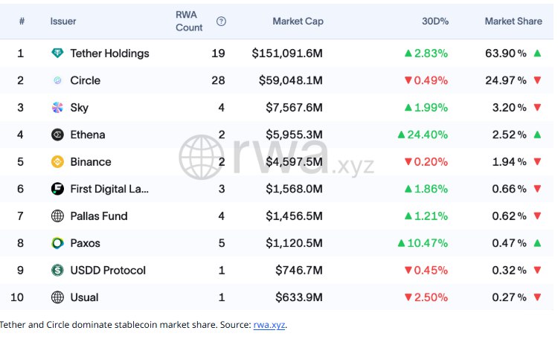Image resolution: width=558 pixels, height=339 pixels.
Task: Click the $59,048.1M market cap value
Action: click(291, 80)
